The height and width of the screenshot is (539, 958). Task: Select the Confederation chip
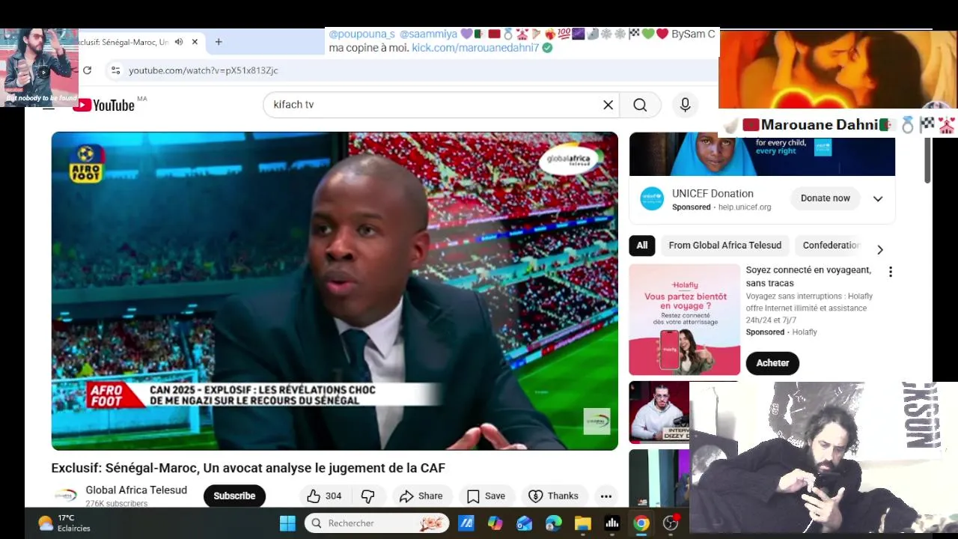[831, 246]
